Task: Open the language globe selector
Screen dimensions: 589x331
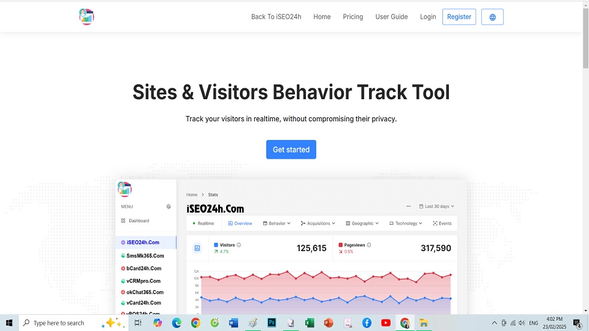Action: point(492,17)
